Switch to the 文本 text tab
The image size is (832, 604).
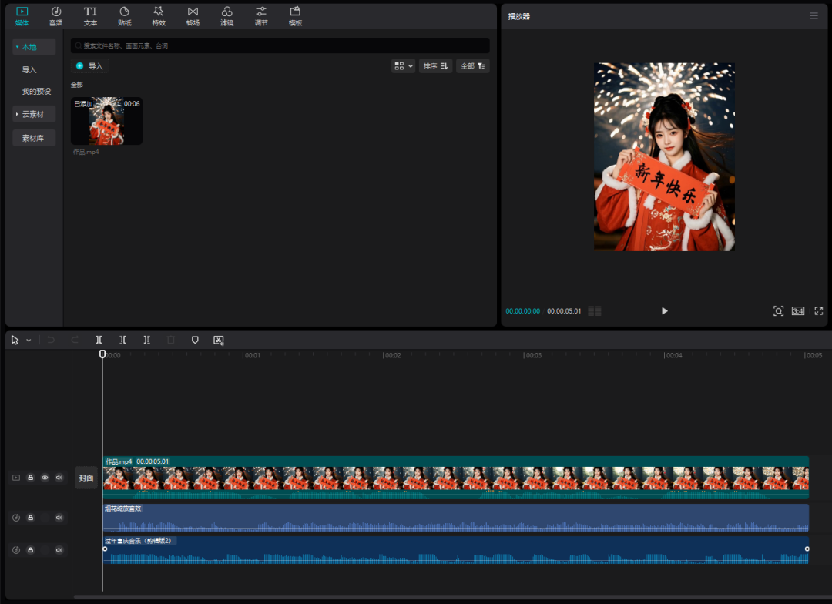90,15
